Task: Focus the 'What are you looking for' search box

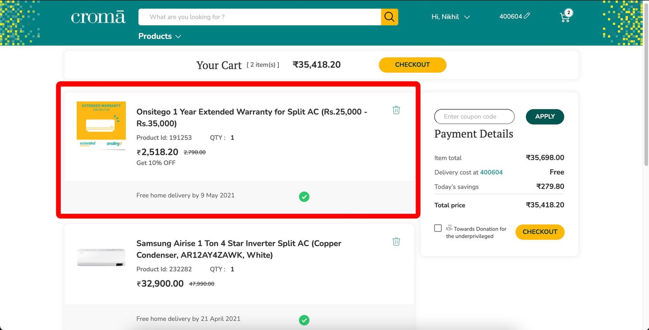Action: [x=260, y=17]
